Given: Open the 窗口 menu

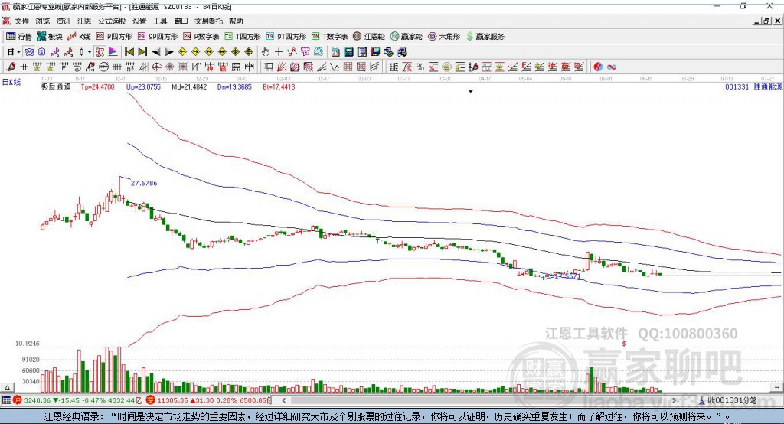Looking at the screenshot, I should click(x=181, y=21).
